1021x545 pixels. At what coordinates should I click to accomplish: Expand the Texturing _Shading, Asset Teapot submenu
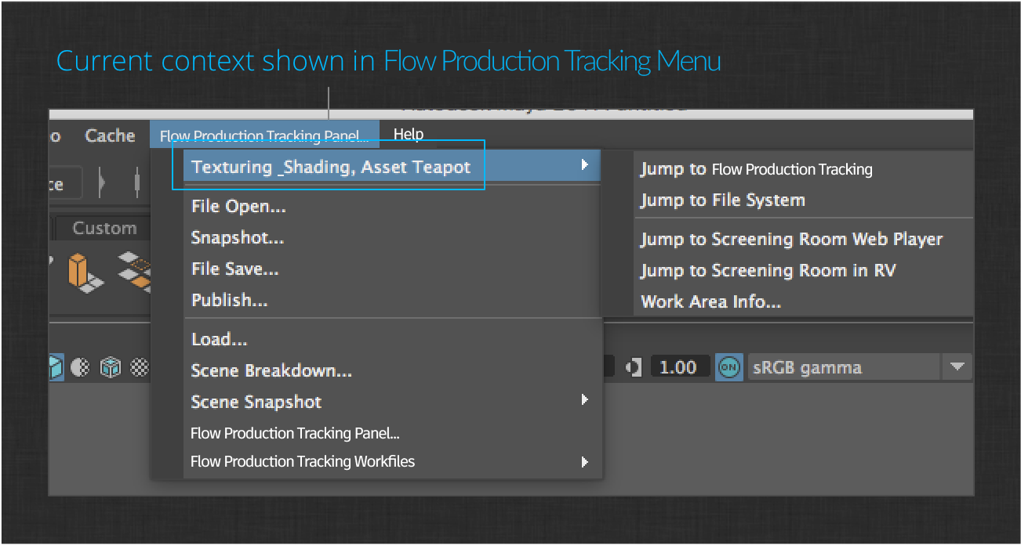coord(392,167)
